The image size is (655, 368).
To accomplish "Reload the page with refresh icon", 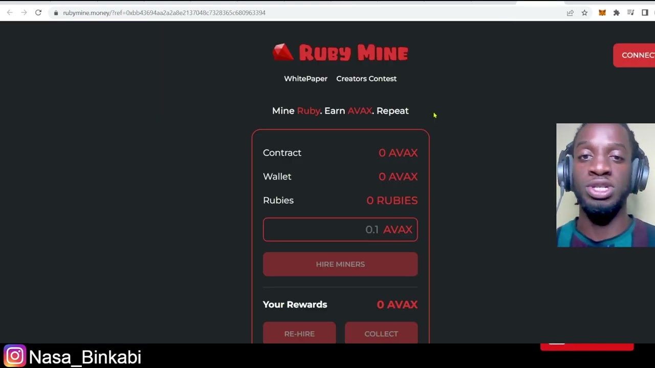I will [x=38, y=13].
